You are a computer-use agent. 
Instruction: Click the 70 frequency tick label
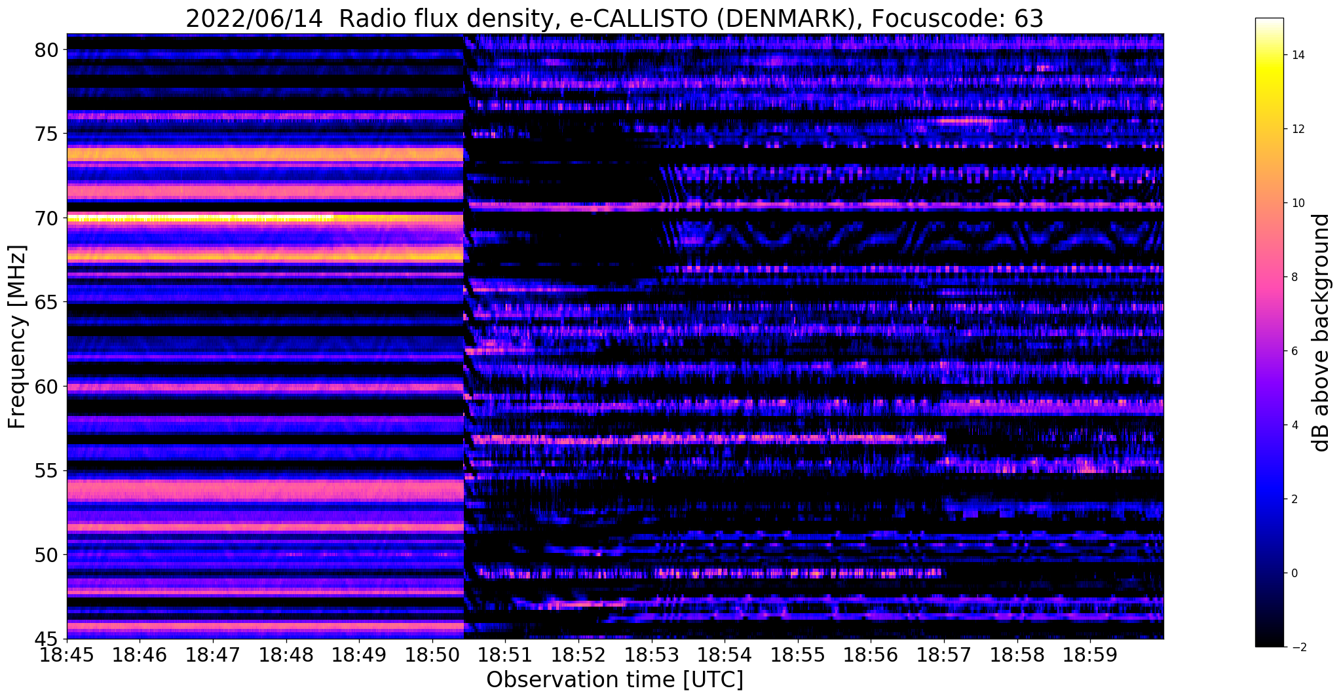click(47, 218)
